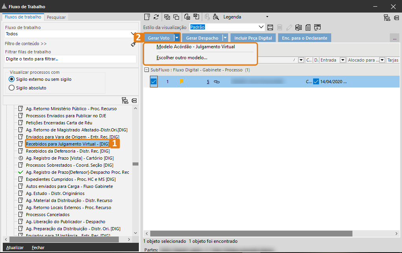Click the collapse tree icon above queue list
This screenshot has height=253, width=402.
pos(134,100)
